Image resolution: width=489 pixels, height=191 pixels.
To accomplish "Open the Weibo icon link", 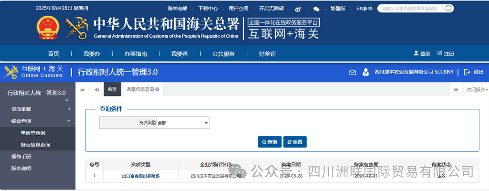I will pyautogui.click(x=298, y=9).
